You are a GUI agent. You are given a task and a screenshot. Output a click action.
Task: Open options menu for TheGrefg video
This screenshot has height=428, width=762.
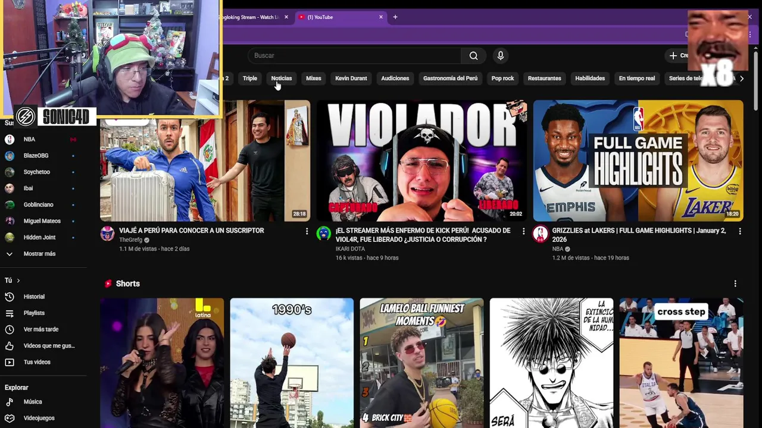tap(307, 231)
